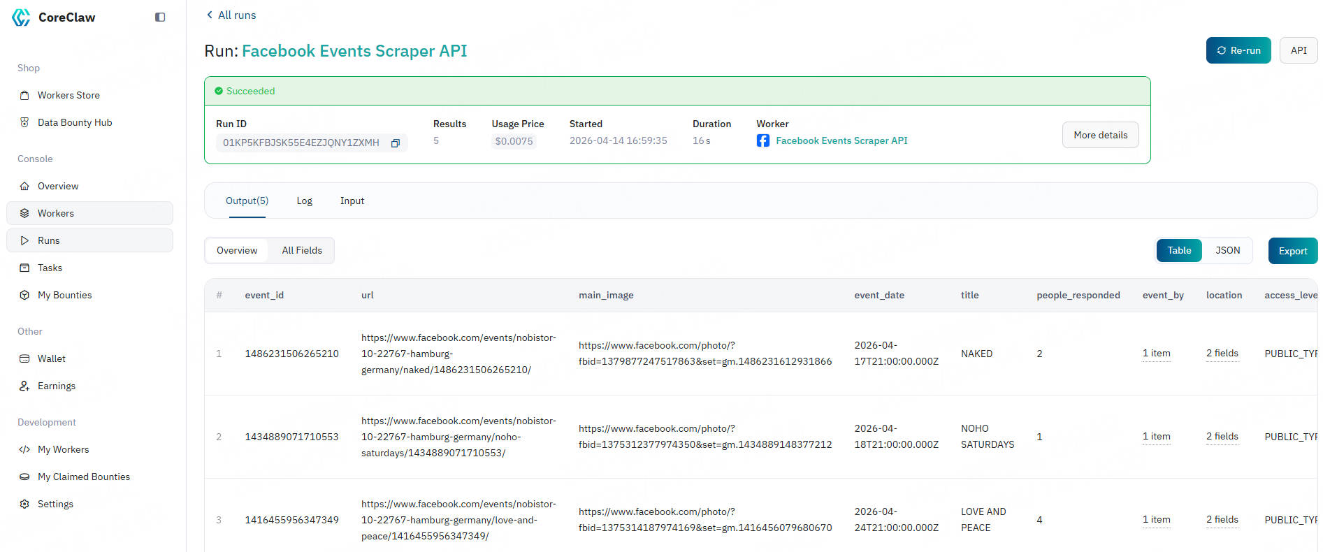Open My Bounties in sidebar
The height and width of the screenshot is (552, 1323).
point(64,295)
